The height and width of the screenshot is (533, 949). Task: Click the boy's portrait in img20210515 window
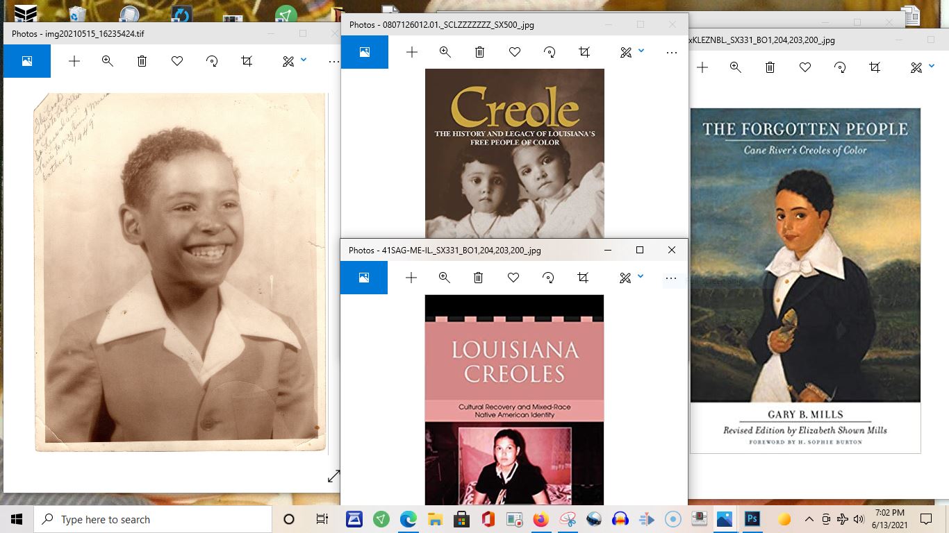[x=181, y=272]
